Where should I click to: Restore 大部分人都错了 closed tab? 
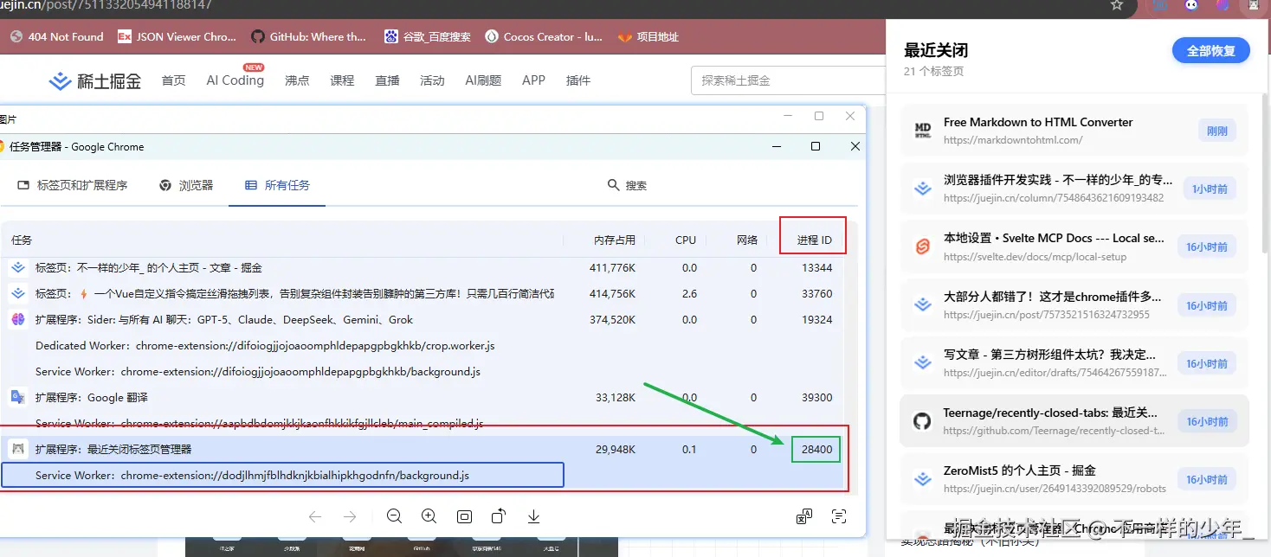(x=1074, y=304)
